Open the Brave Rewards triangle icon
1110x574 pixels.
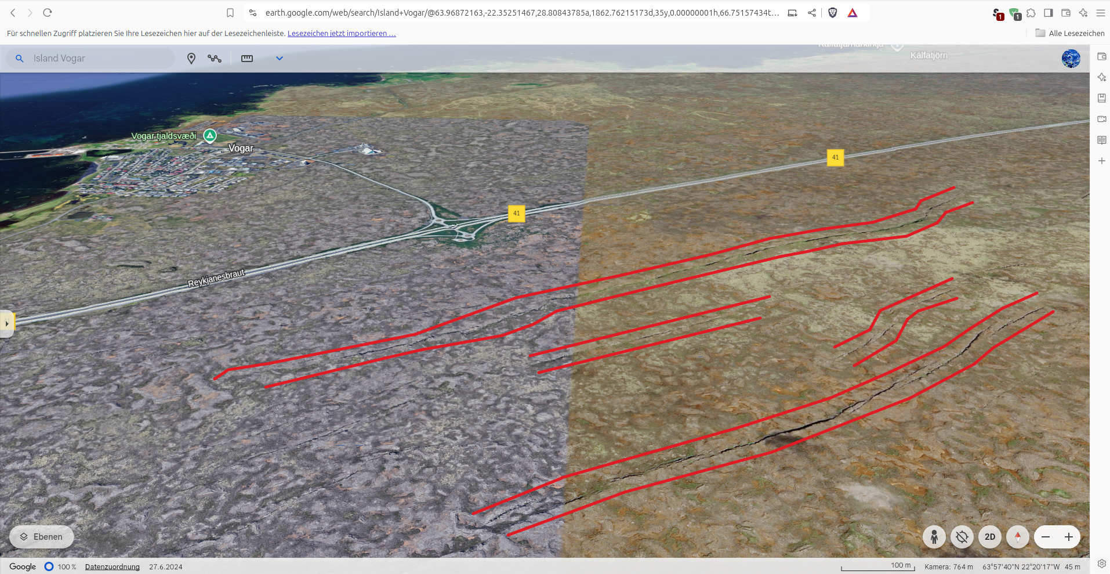click(853, 13)
